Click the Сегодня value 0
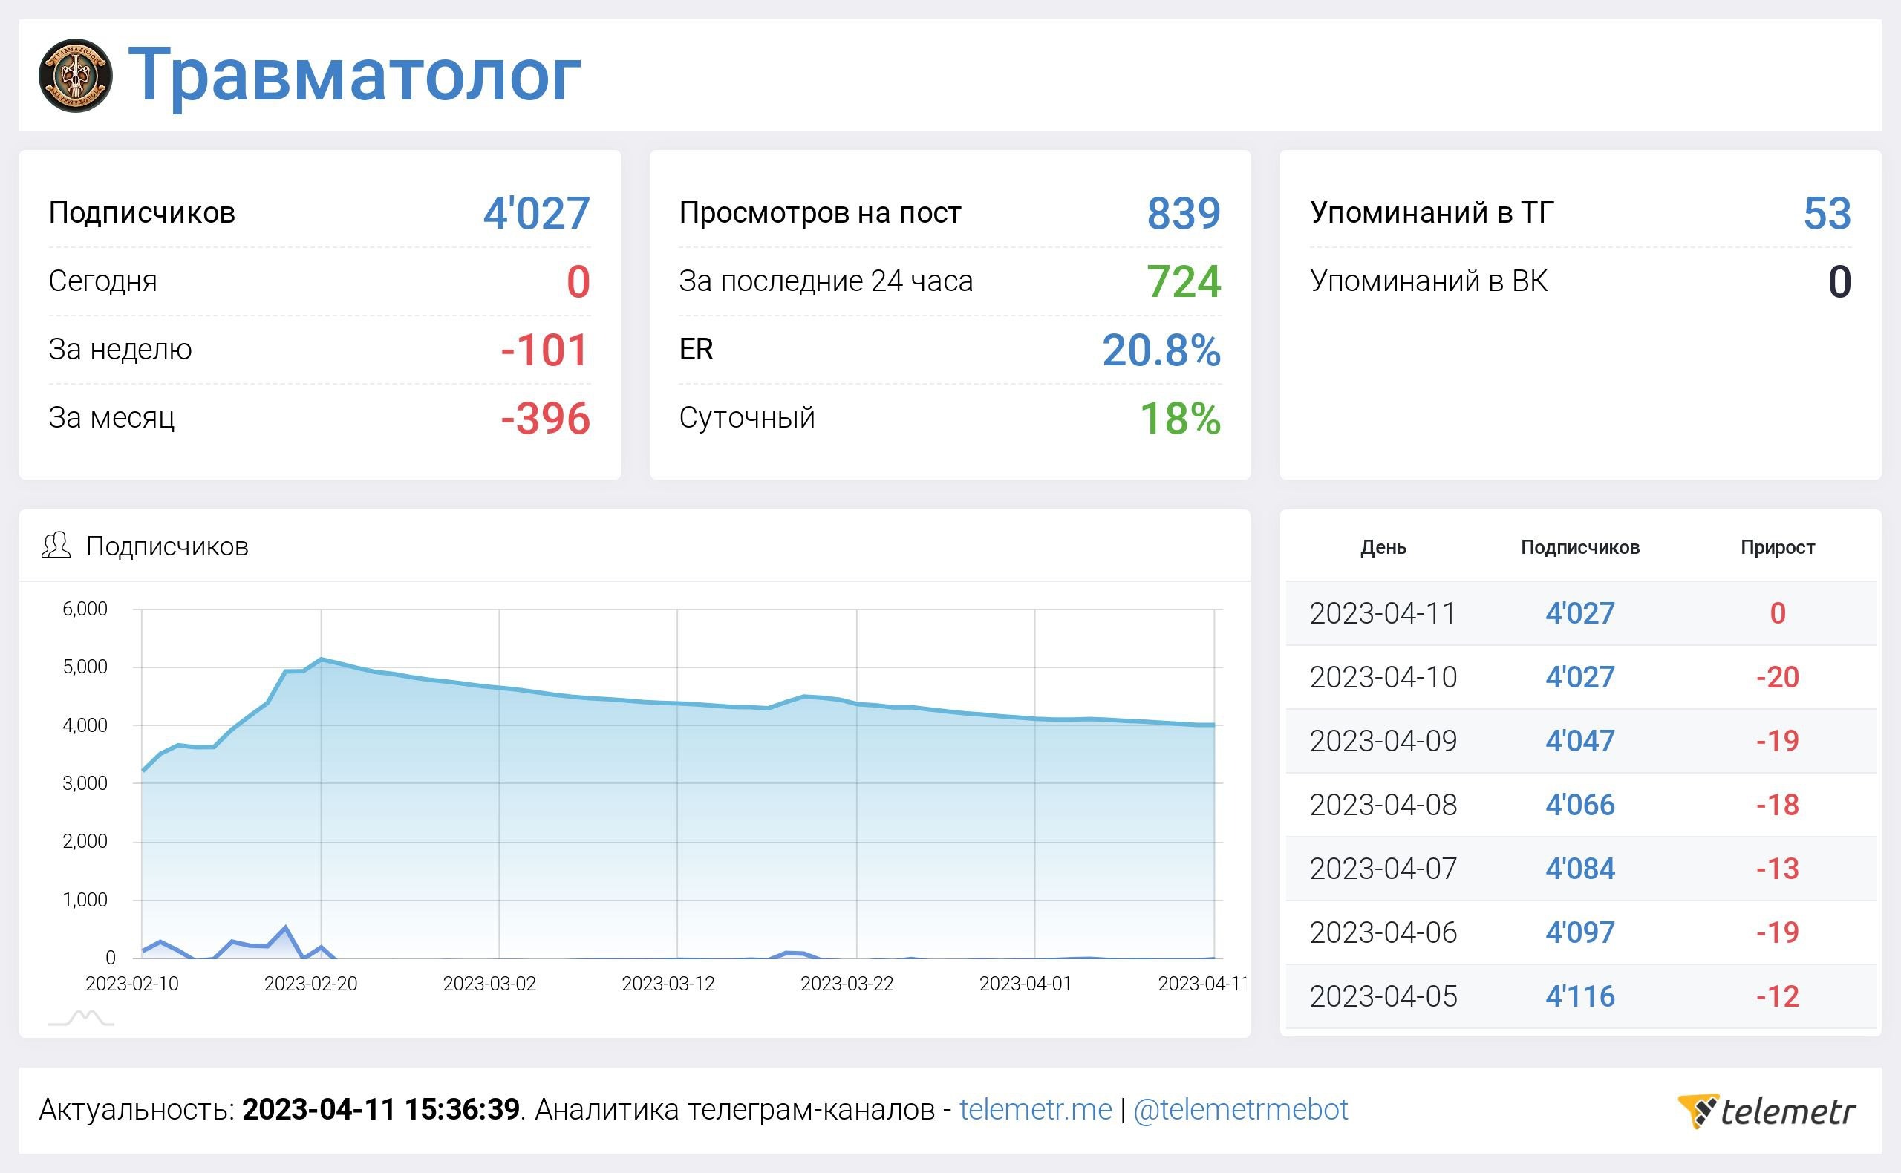The image size is (1901, 1173). tap(578, 281)
